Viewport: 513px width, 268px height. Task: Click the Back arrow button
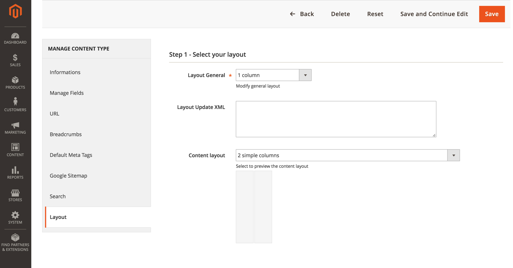(x=301, y=14)
